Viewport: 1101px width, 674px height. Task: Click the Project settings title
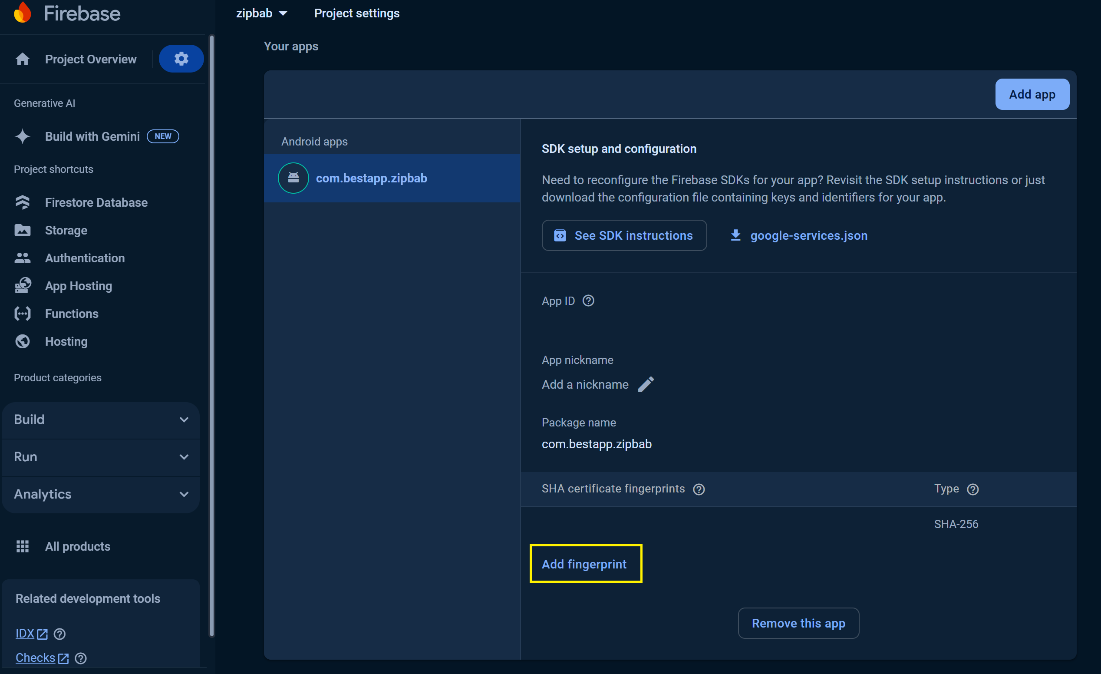click(356, 13)
